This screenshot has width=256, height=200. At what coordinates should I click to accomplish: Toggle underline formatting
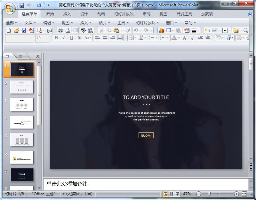(71, 38)
